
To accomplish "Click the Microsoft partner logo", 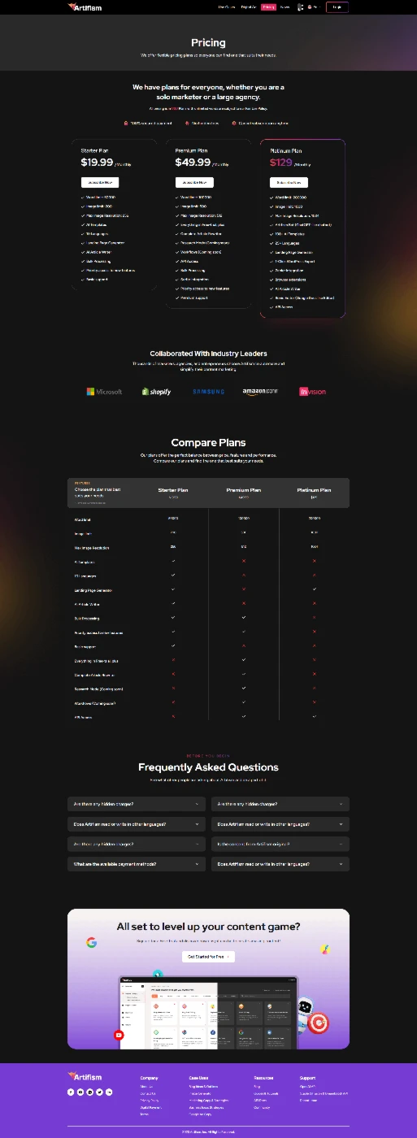I will (x=104, y=392).
